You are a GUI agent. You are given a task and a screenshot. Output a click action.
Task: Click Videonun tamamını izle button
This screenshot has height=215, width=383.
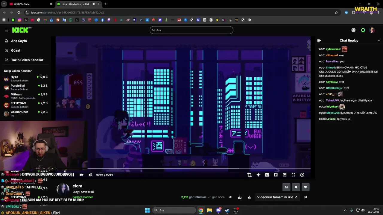click(x=277, y=197)
